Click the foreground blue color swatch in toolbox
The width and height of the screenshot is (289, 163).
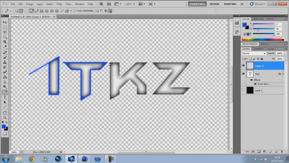click(4, 127)
